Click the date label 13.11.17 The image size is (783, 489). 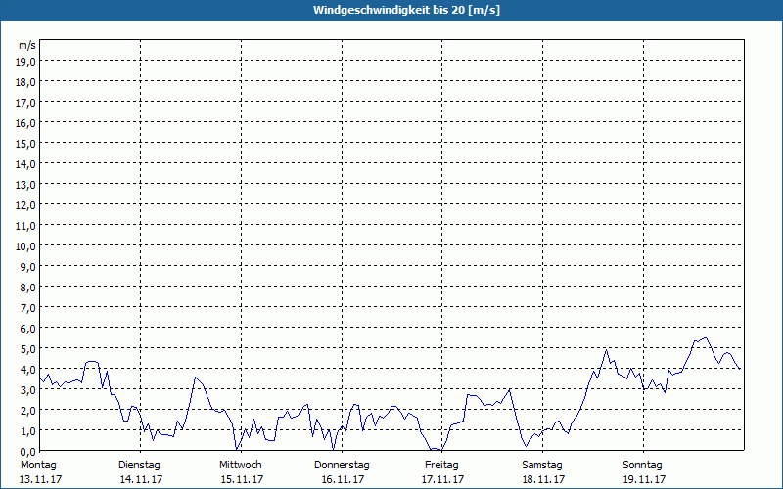pyautogui.click(x=38, y=479)
